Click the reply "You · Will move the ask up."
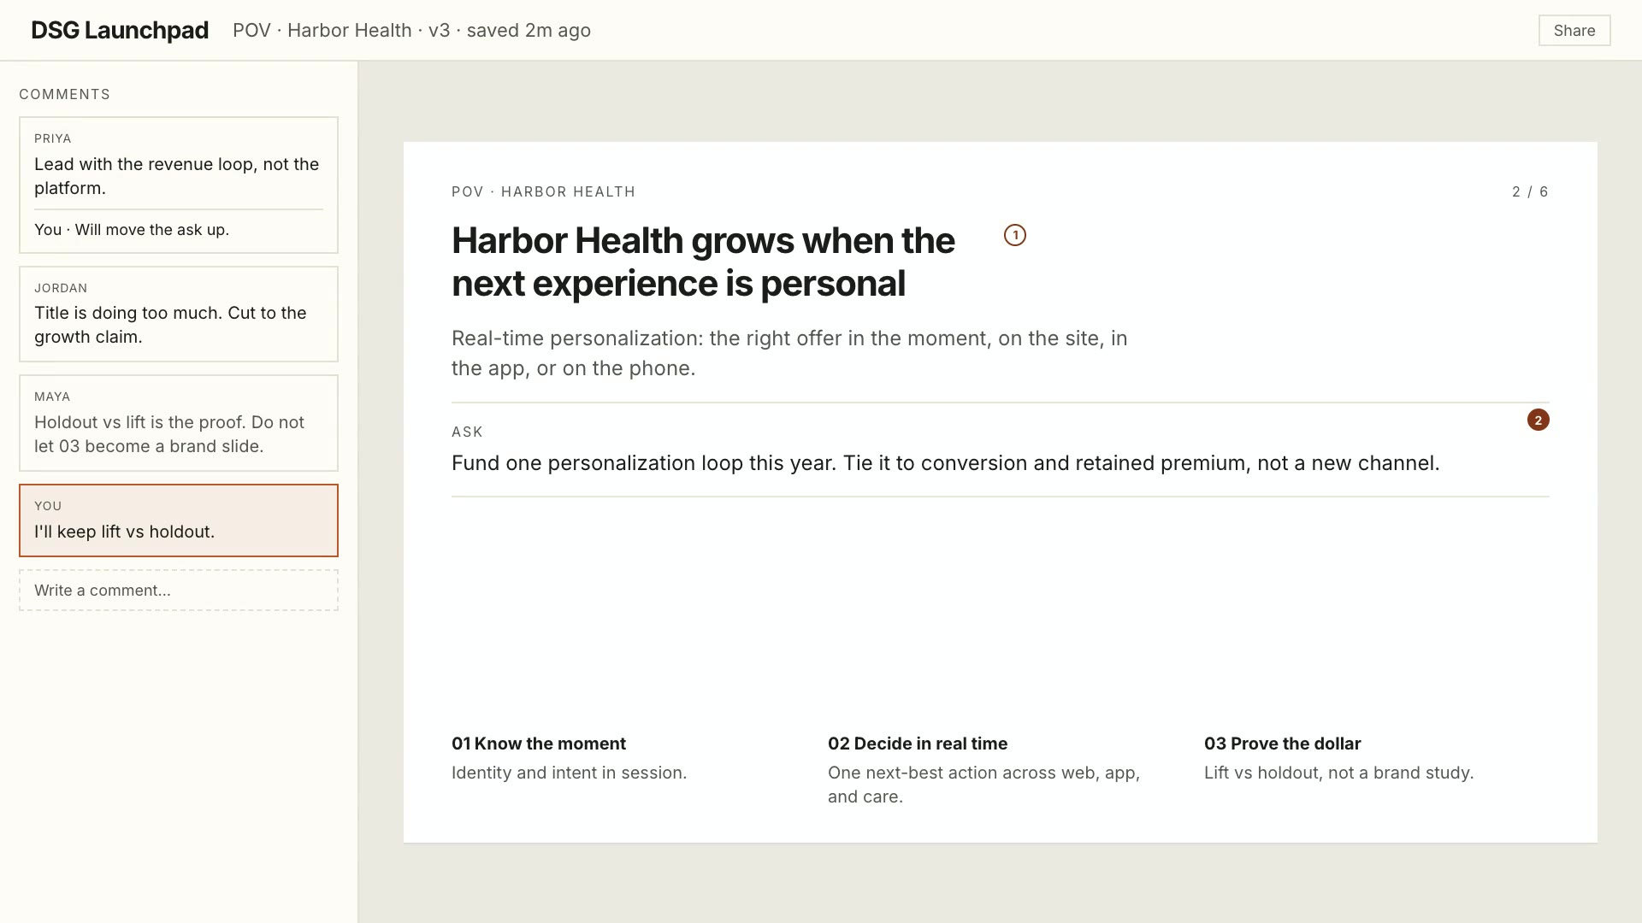1642x923 pixels. point(132,230)
